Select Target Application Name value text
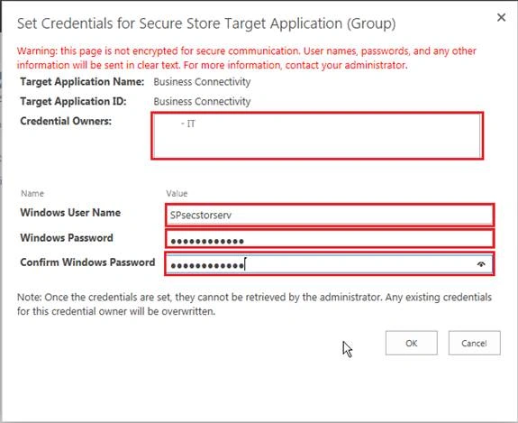The image size is (518, 423). pyautogui.click(x=202, y=82)
